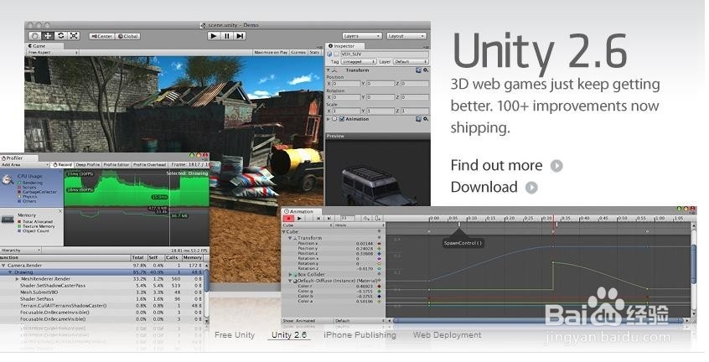709x362 pixels.
Task: Expand the Box Collider row in Animation
Action: pyautogui.click(x=290, y=274)
